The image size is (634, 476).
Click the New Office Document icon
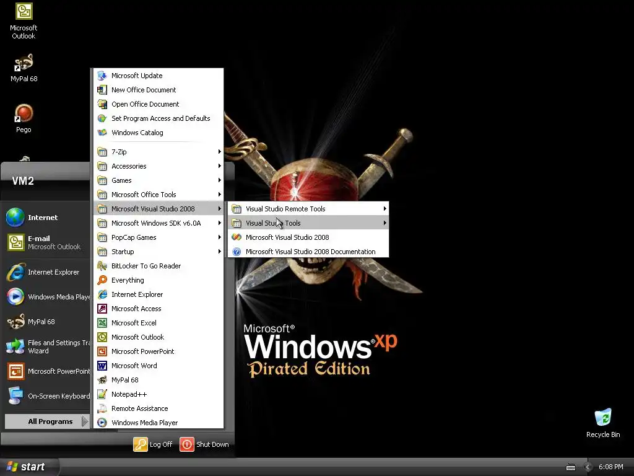click(102, 90)
